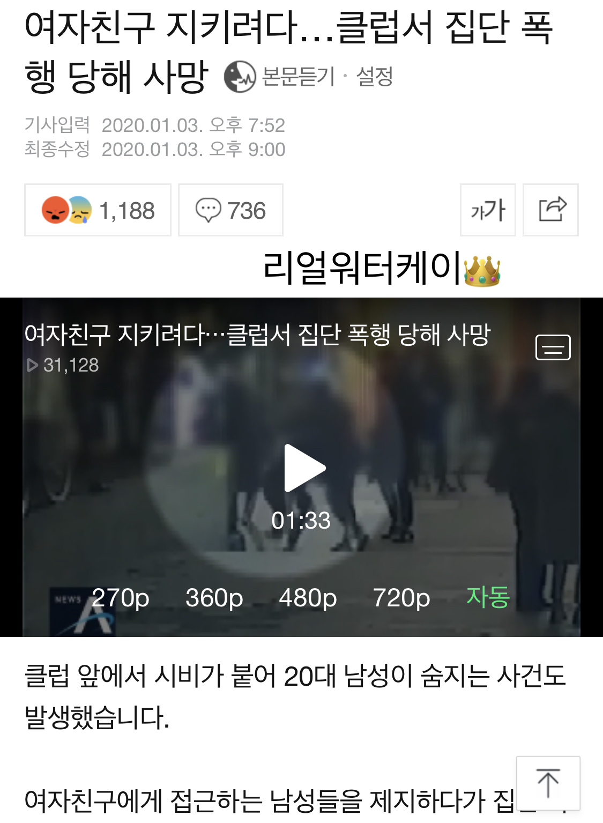Tap the speech bubble comment icon

tap(208, 210)
